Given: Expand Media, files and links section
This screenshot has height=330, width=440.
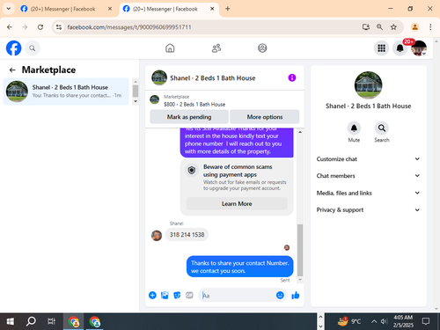Looking at the screenshot, I should click(368, 193).
